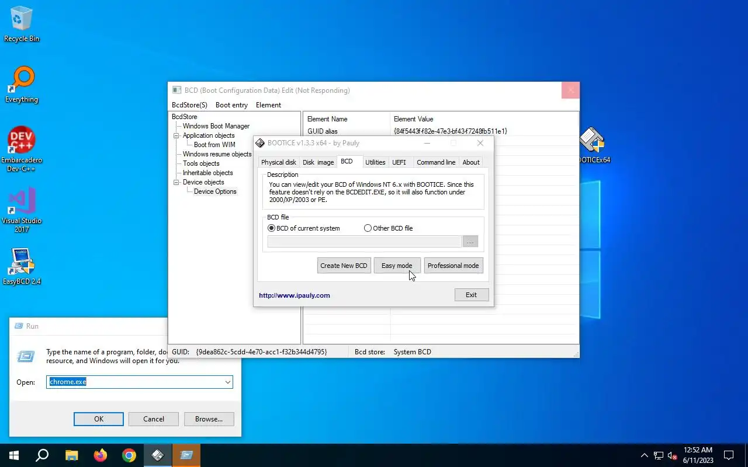Open taskbar search magnifier icon
The width and height of the screenshot is (748, 467).
coord(42,455)
